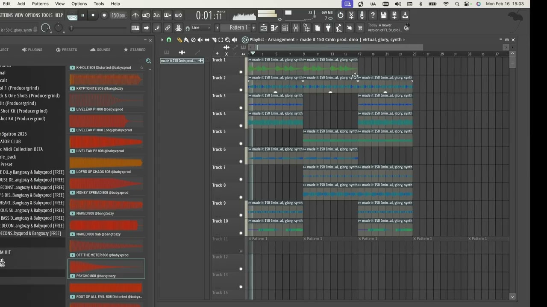Select the playlist delete tool
The width and height of the screenshot is (547, 307).
[193, 40]
